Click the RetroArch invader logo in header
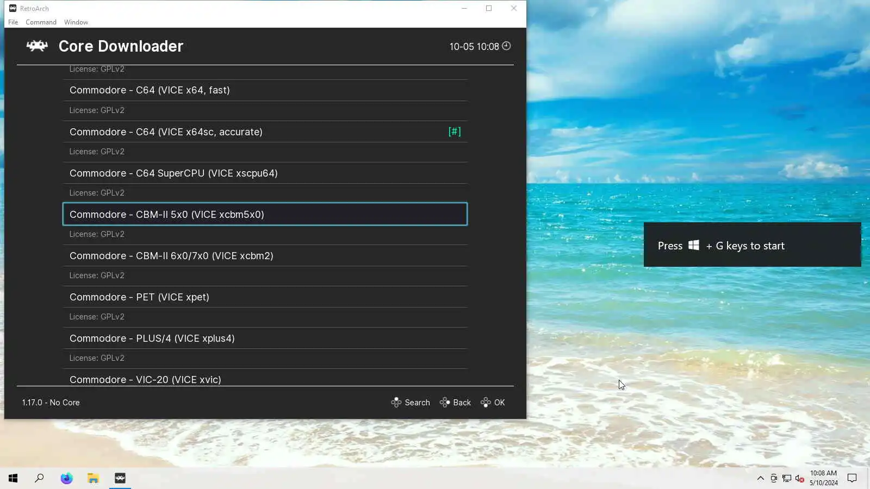Viewport: 870px width, 489px height. pos(37,46)
